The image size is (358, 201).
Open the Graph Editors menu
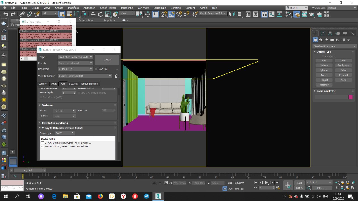[108, 8]
